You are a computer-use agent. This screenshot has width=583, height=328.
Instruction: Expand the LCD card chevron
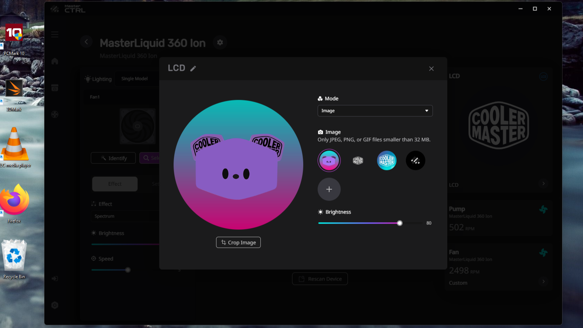[x=543, y=184]
